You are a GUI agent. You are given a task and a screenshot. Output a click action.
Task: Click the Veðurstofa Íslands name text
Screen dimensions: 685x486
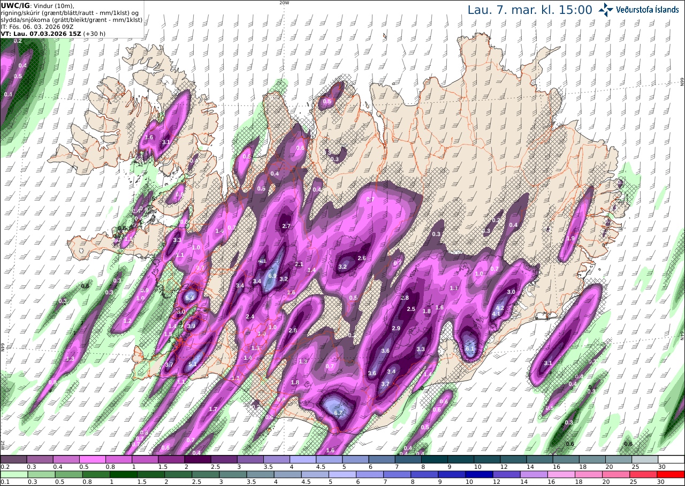click(648, 10)
